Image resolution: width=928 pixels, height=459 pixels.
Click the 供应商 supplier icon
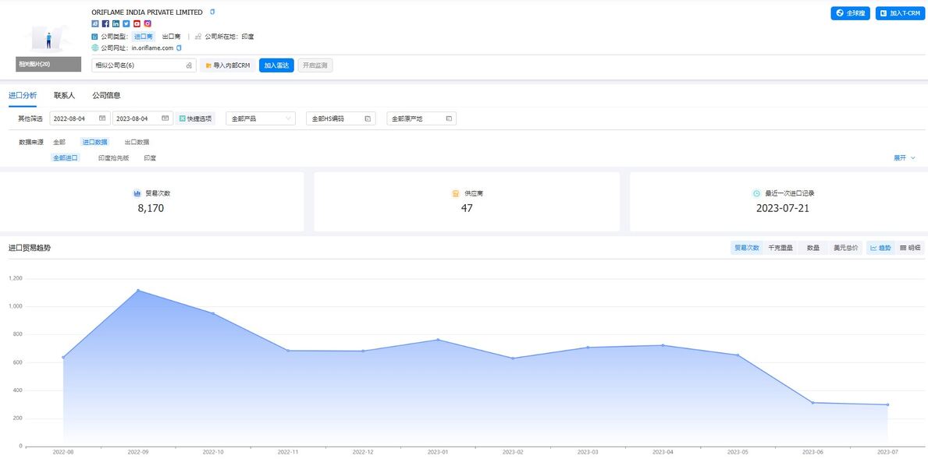click(456, 193)
